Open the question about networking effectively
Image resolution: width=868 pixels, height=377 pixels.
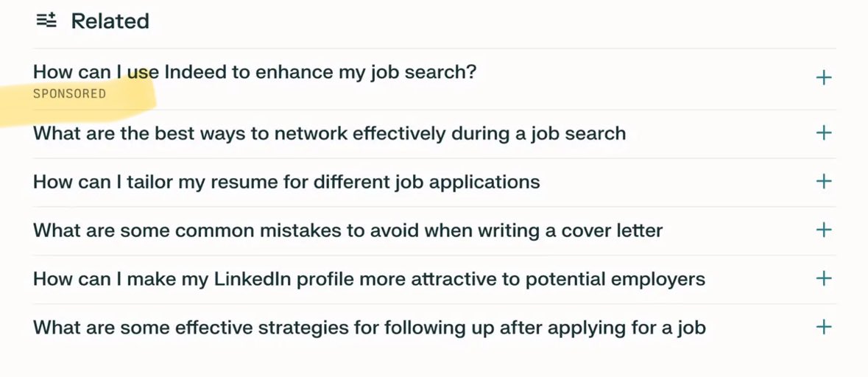(x=329, y=133)
